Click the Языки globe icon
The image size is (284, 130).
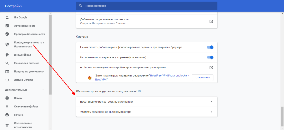7,98
